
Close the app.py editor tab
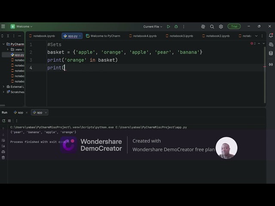pyautogui.click(x=80, y=36)
